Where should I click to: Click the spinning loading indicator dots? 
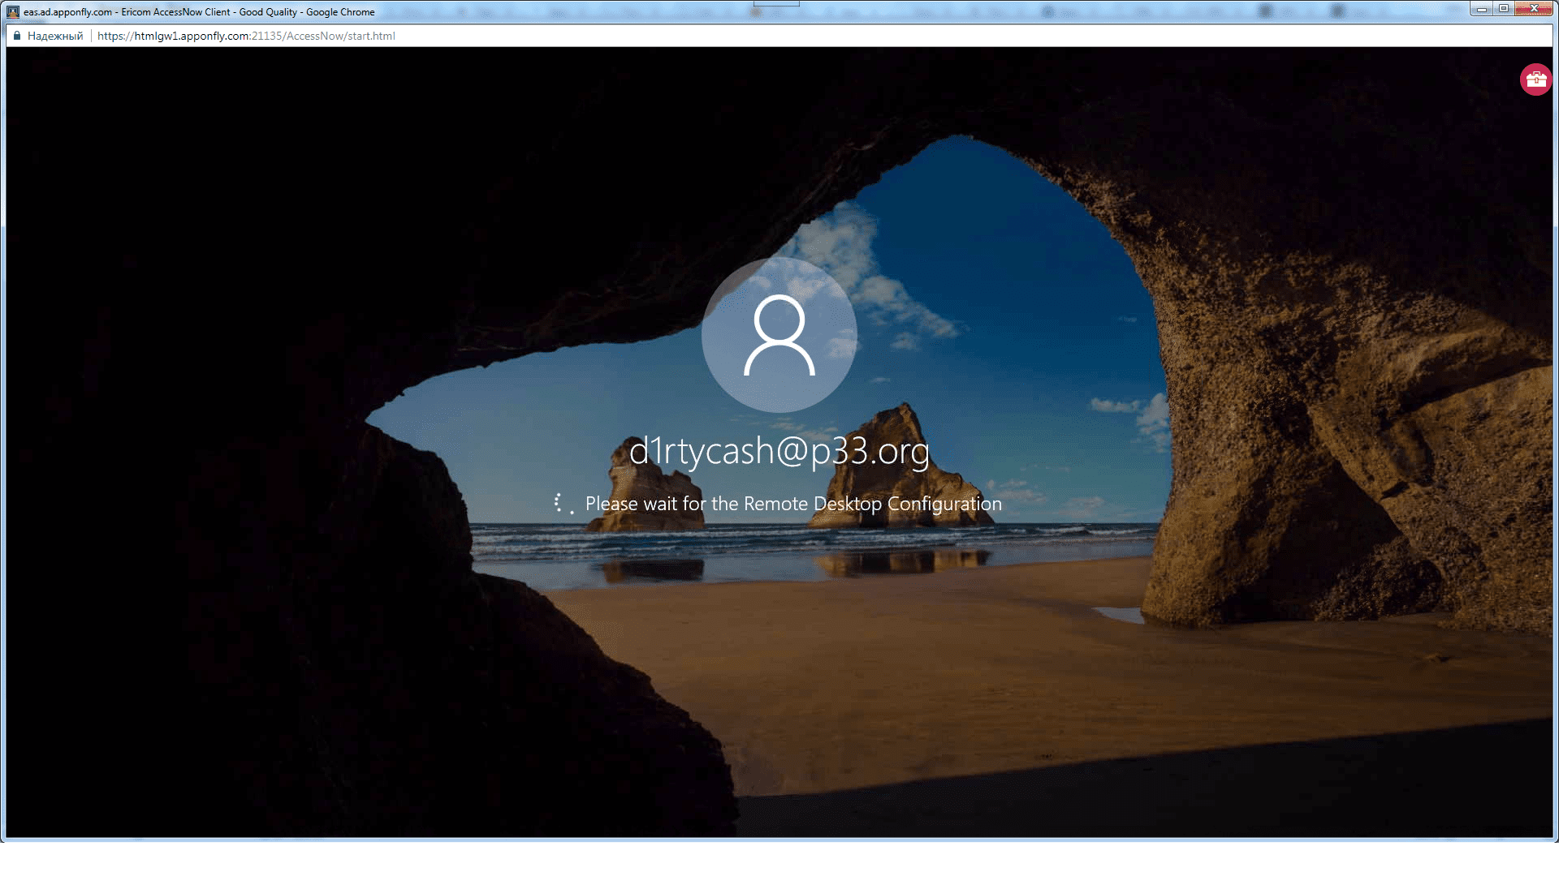coord(564,504)
